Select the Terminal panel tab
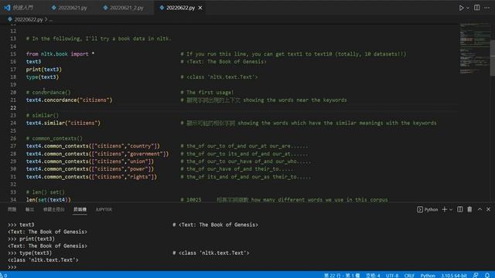This screenshot has width=495, height=278. pyautogui.click(x=80, y=209)
